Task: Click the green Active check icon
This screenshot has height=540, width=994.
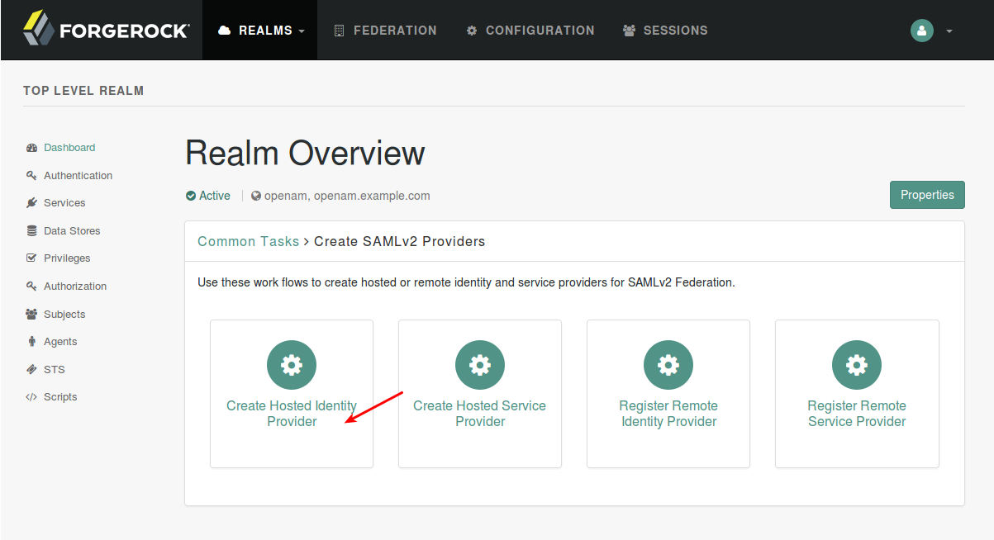Action: pyautogui.click(x=191, y=196)
